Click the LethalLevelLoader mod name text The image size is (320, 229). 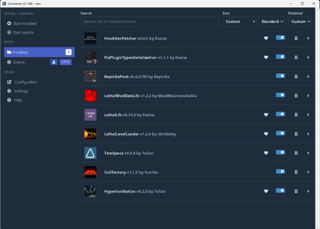tap(121, 134)
